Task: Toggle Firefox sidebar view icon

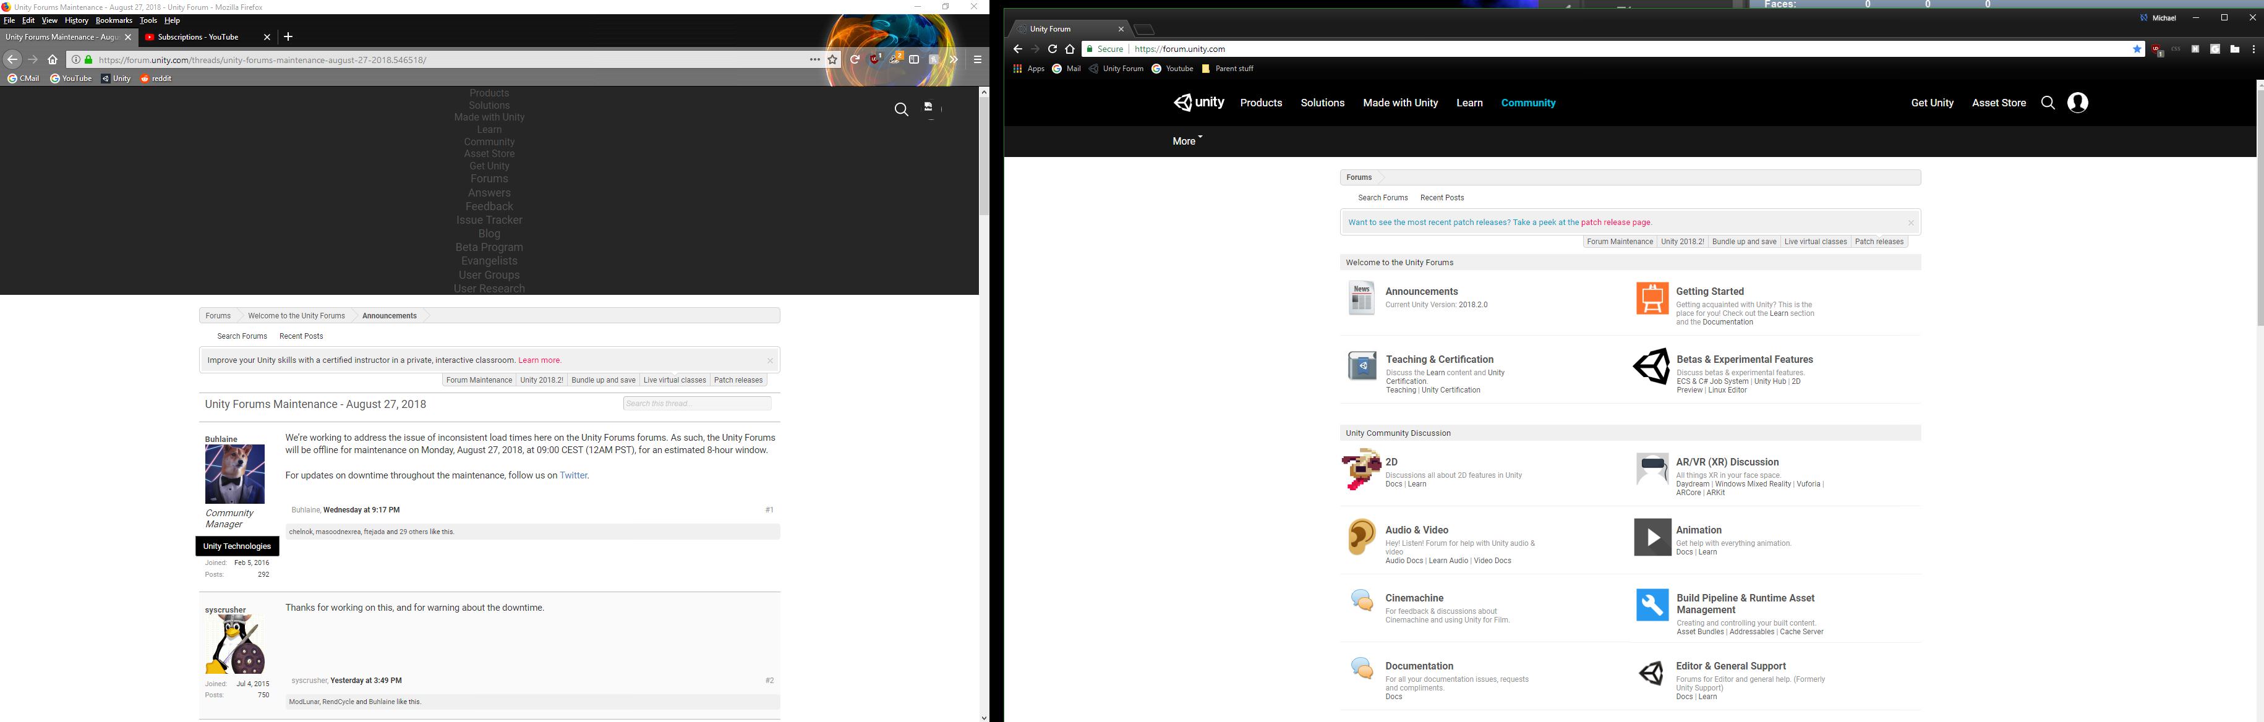Action: click(x=914, y=60)
